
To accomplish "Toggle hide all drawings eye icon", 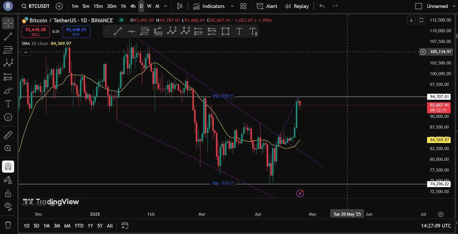I will coord(8,207).
